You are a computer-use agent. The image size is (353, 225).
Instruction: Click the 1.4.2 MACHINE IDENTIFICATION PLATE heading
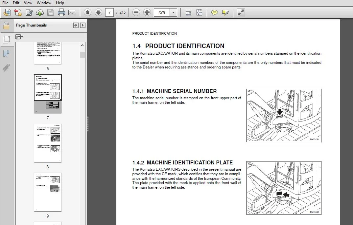point(182,163)
